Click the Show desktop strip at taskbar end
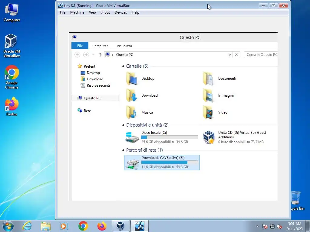Viewport: 310px width, 232px height. pos(308,226)
